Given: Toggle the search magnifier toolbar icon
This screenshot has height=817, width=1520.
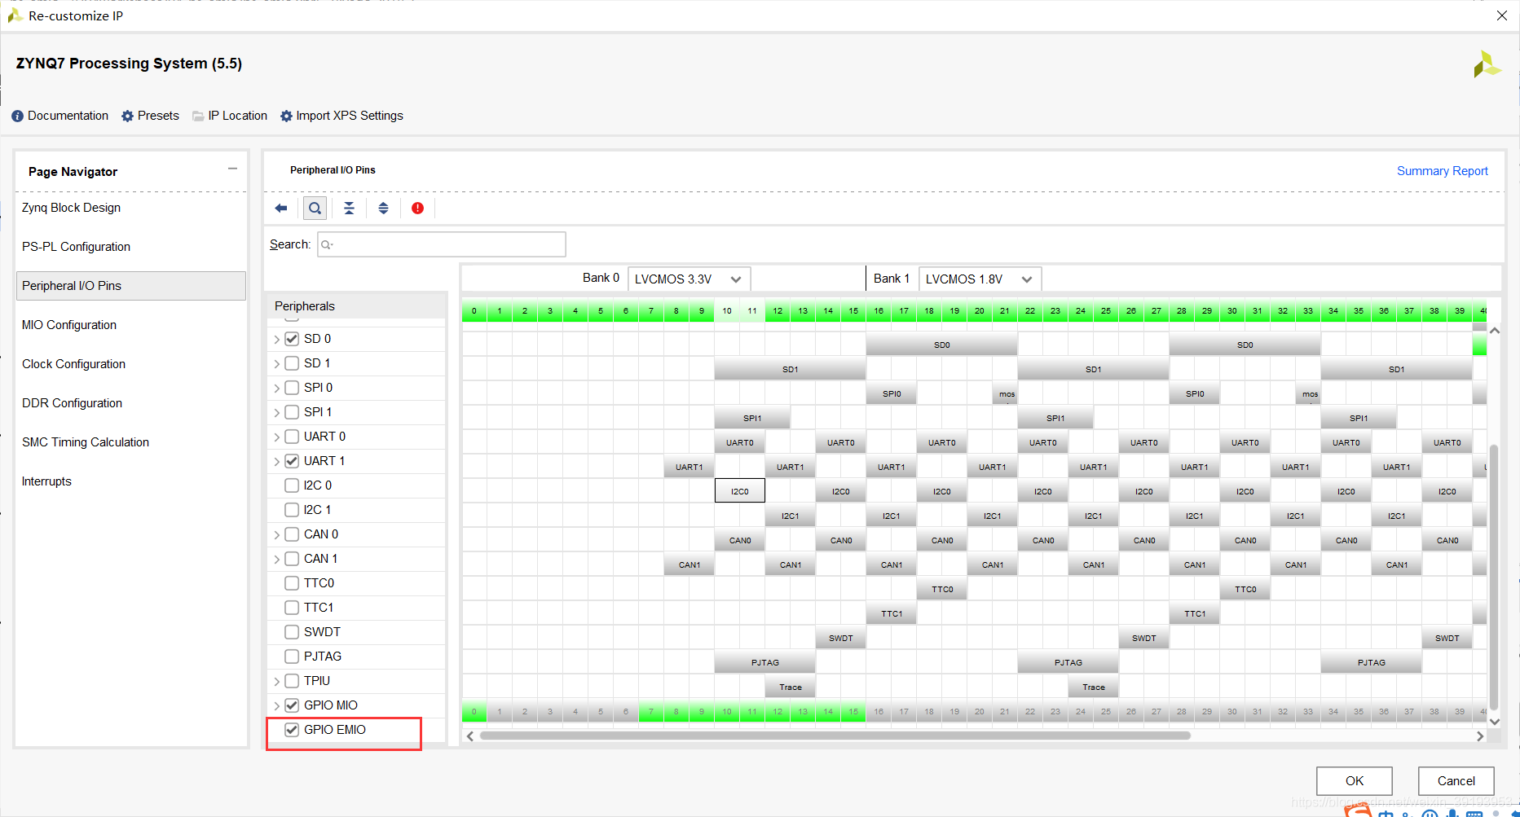Looking at the screenshot, I should [x=315, y=209].
